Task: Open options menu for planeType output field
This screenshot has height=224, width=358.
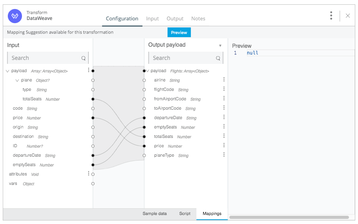Action: (x=224, y=155)
